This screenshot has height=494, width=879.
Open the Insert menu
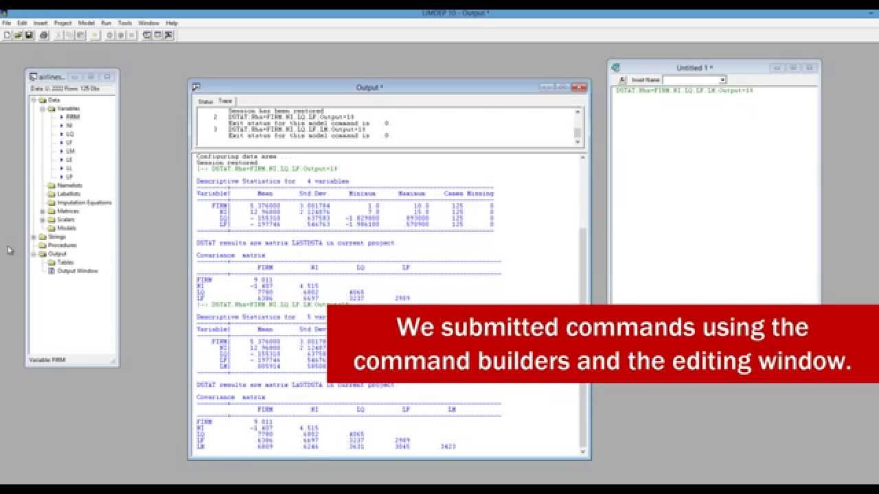(41, 23)
